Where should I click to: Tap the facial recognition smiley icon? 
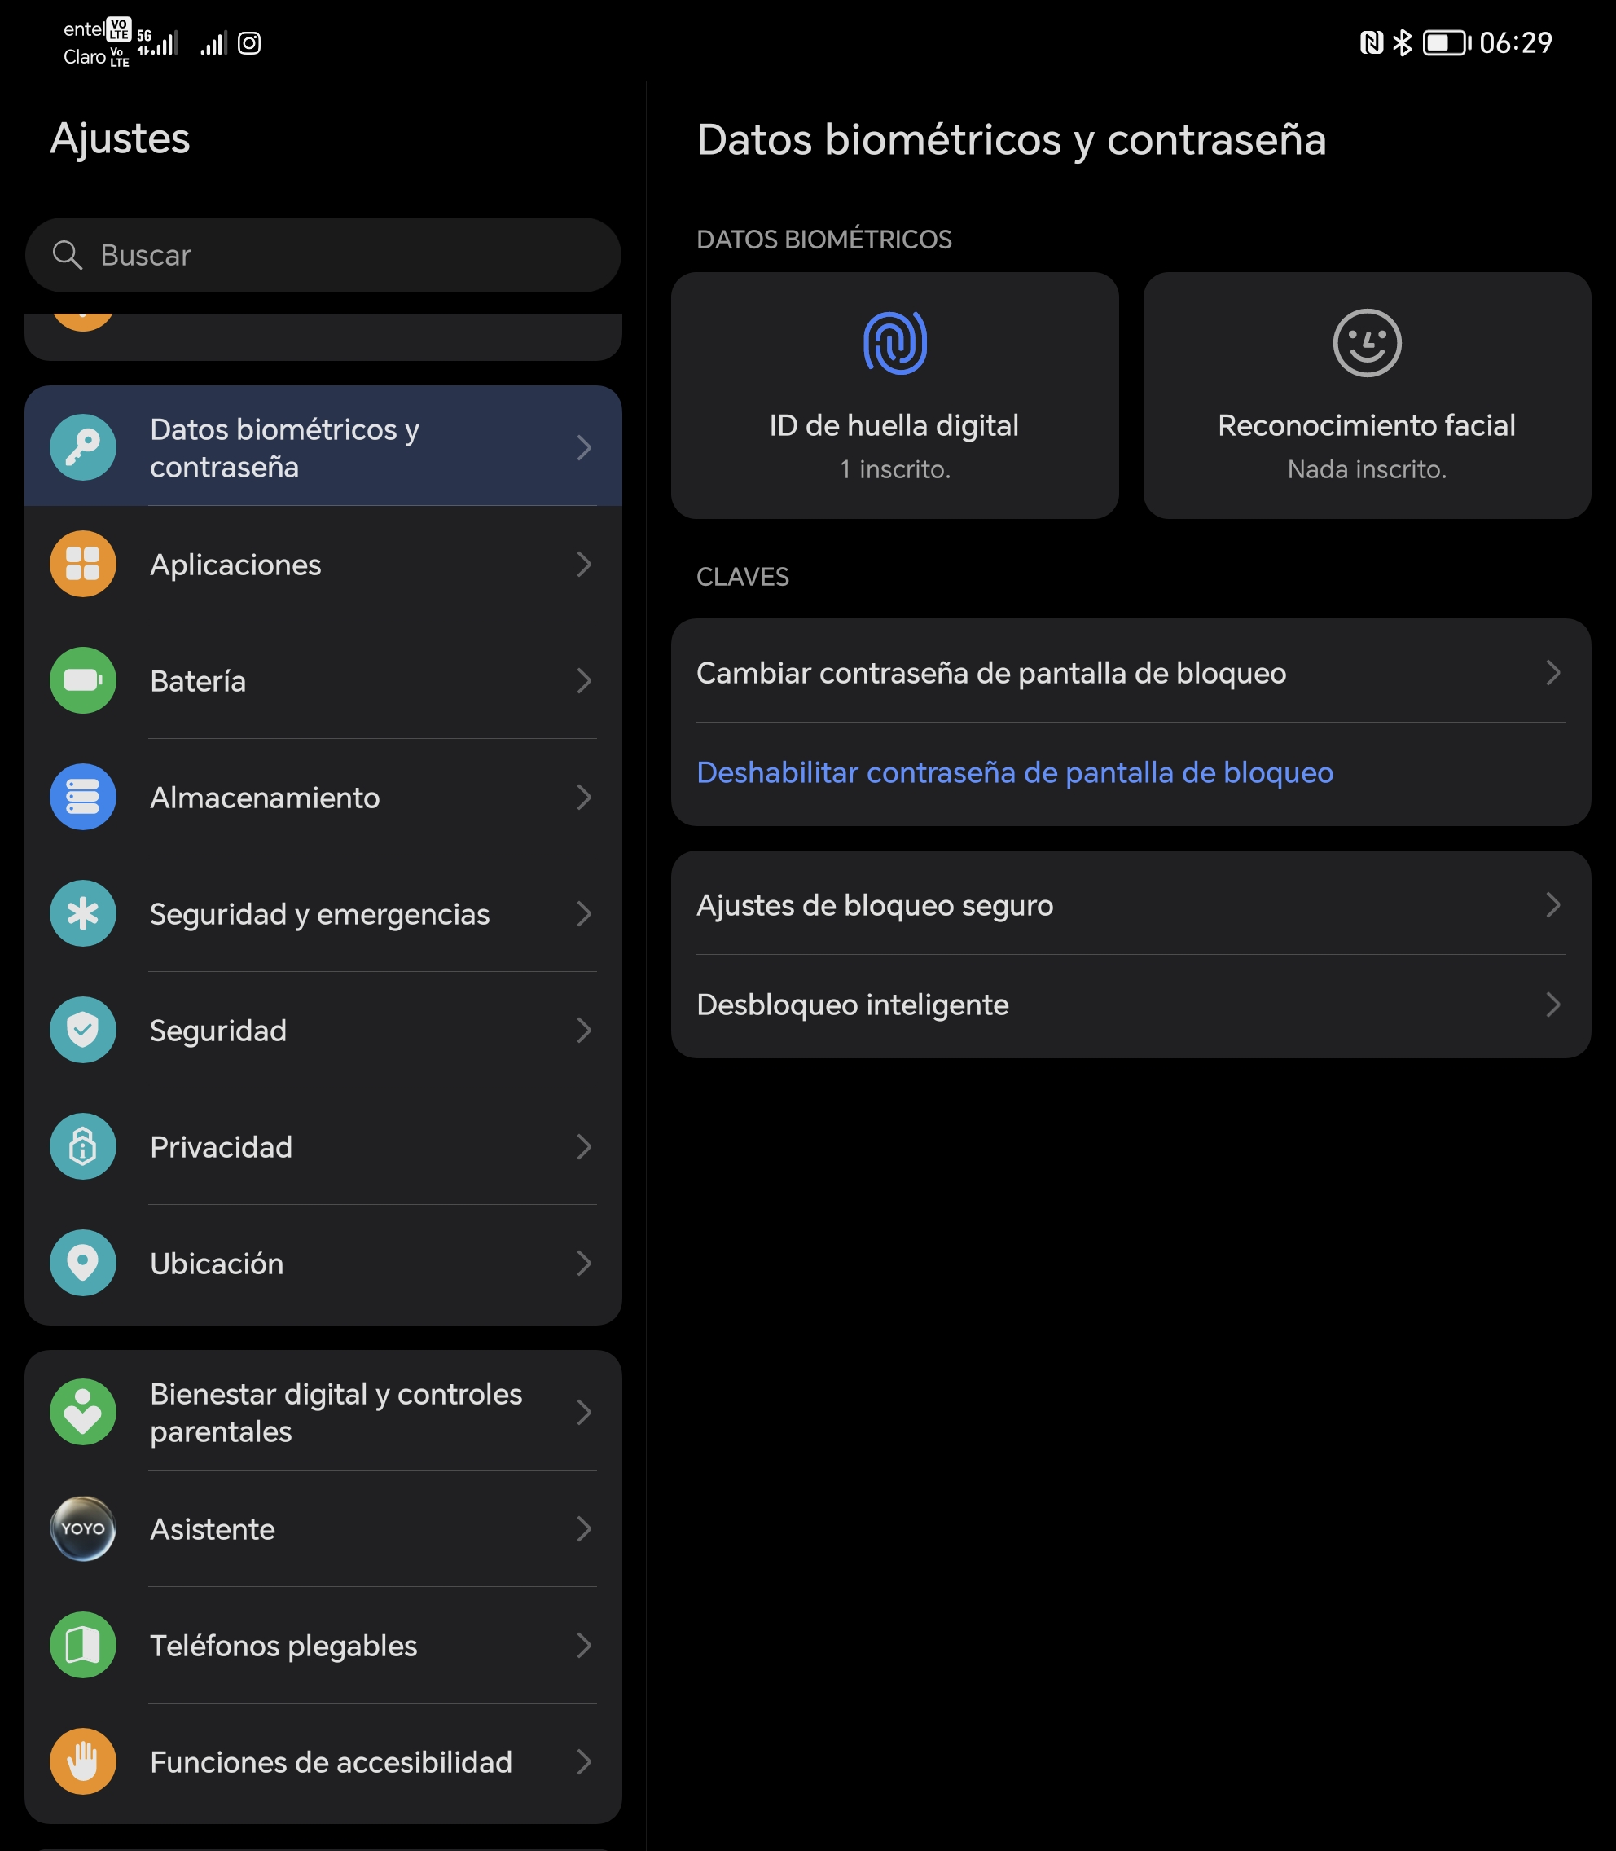1366,343
